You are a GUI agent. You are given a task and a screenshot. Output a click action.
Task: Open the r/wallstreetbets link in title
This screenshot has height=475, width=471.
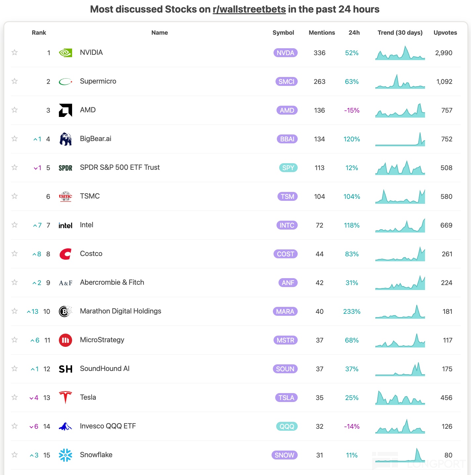pyautogui.click(x=249, y=9)
